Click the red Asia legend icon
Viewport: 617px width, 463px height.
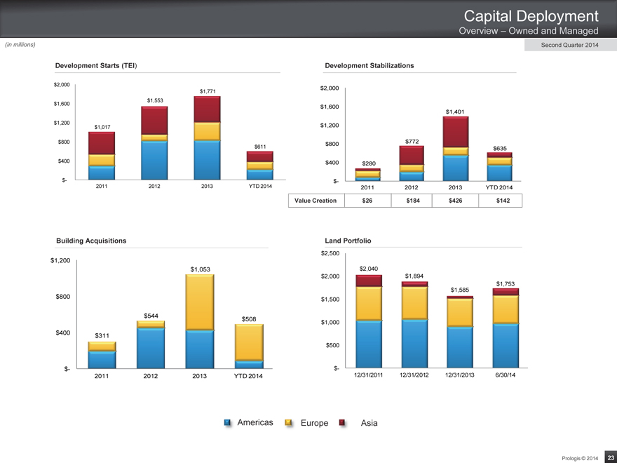pos(342,423)
